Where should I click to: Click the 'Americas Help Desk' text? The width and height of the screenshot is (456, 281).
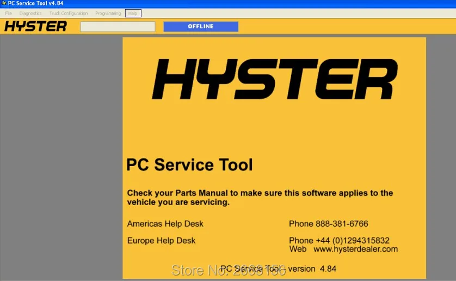(165, 224)
